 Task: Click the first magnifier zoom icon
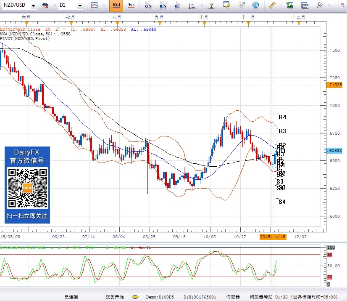pos(147,5)
